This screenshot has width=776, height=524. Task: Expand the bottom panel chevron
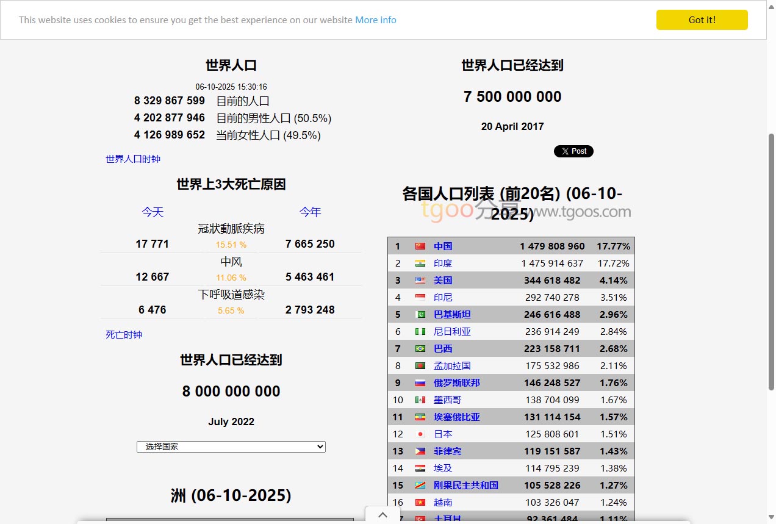(x=383, y=515)
